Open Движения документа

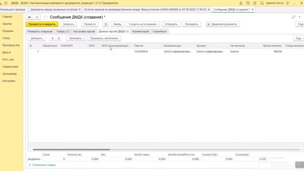click(222, 24)
